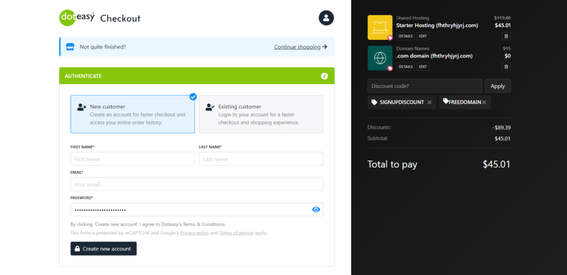Screen dimensions: 567x275
Task: Click the checkmark on the New customer card
Action: 193,97
